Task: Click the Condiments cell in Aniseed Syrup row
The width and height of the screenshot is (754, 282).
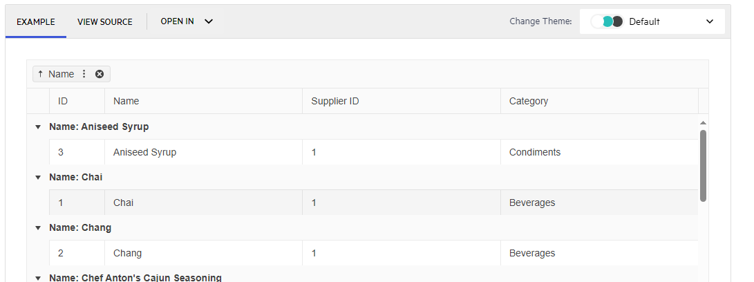Action: (535, 152)
